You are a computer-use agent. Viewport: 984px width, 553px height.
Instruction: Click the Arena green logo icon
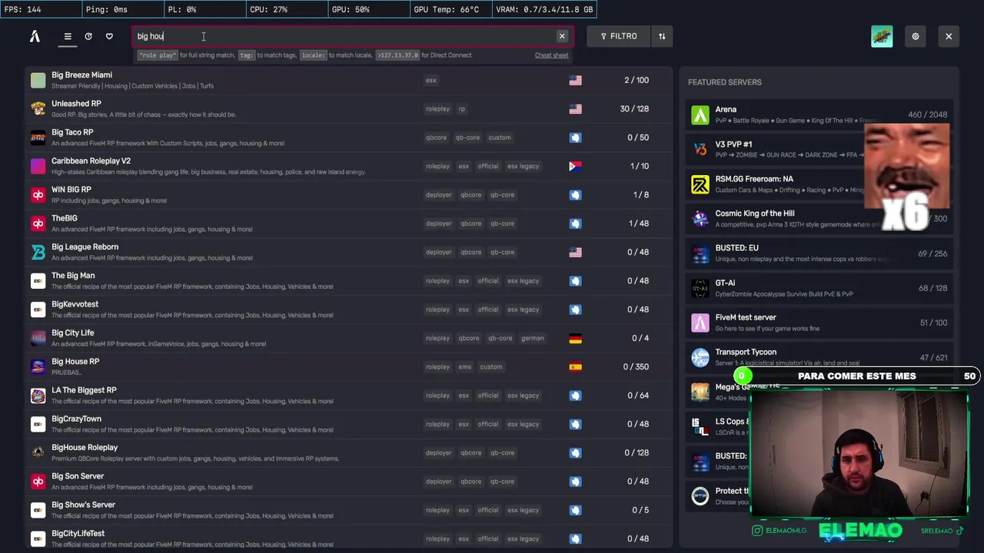(x=700, y=115)
